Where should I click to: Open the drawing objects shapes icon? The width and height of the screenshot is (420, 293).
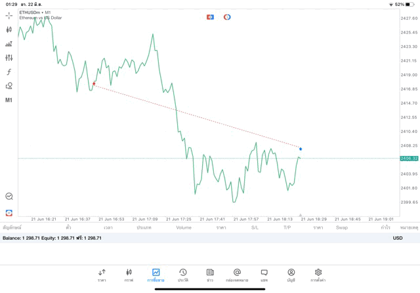[9, 86]
